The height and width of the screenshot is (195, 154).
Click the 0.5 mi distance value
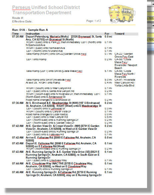click(x=108, y=117)
